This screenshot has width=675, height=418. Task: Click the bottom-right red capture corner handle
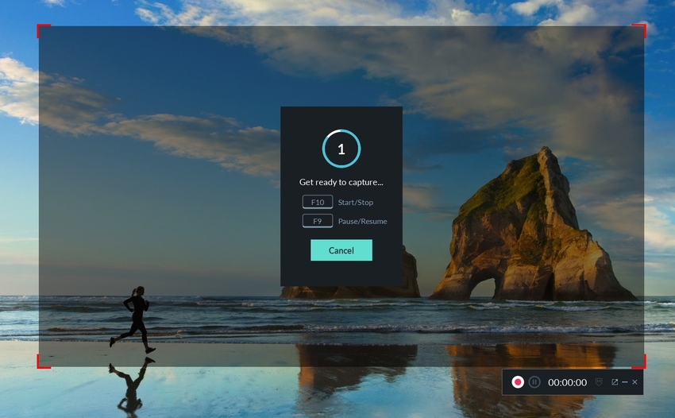pyautogui.click(x=639, y=362)
